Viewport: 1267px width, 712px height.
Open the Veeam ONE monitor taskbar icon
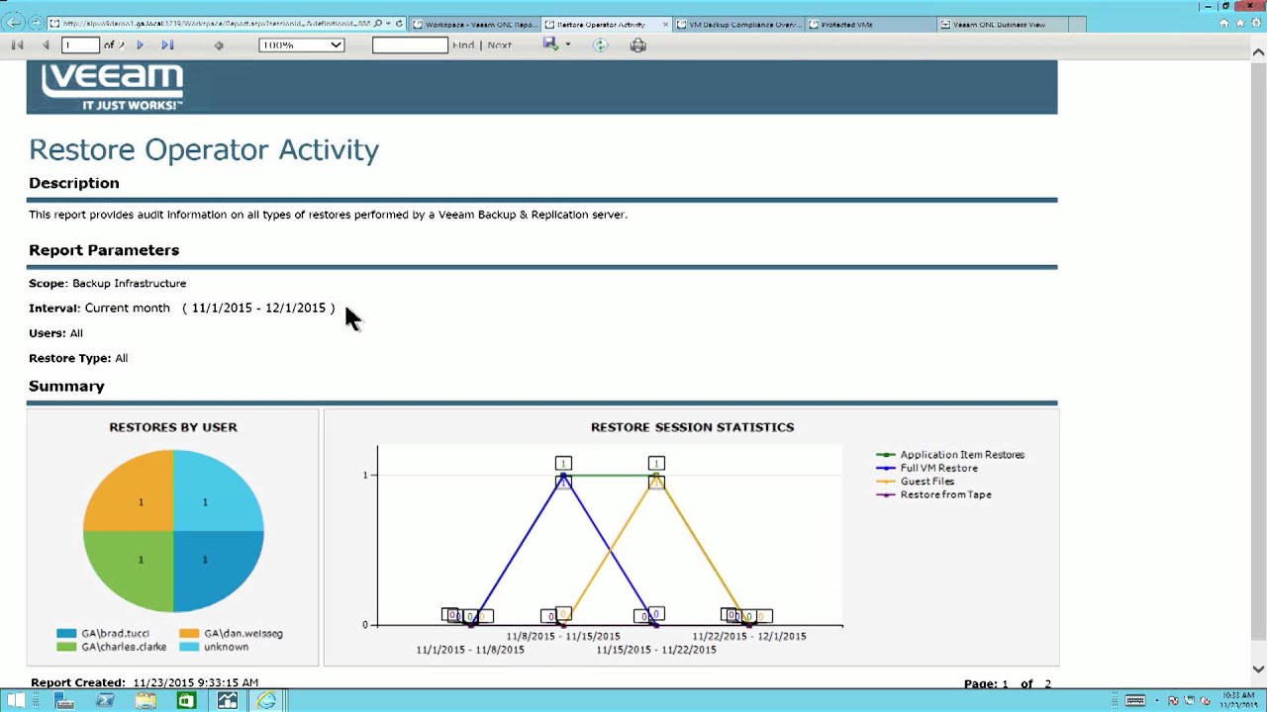point(227,700)
